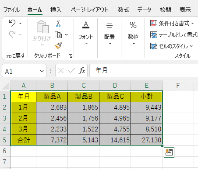Screen dimensions: 198x169
Task: Click the insert function fx icon
Action: pos(82,71)
